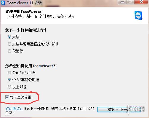Click the TeamViewer logo in header
This screenshot has width=149, height=118.
139,16
